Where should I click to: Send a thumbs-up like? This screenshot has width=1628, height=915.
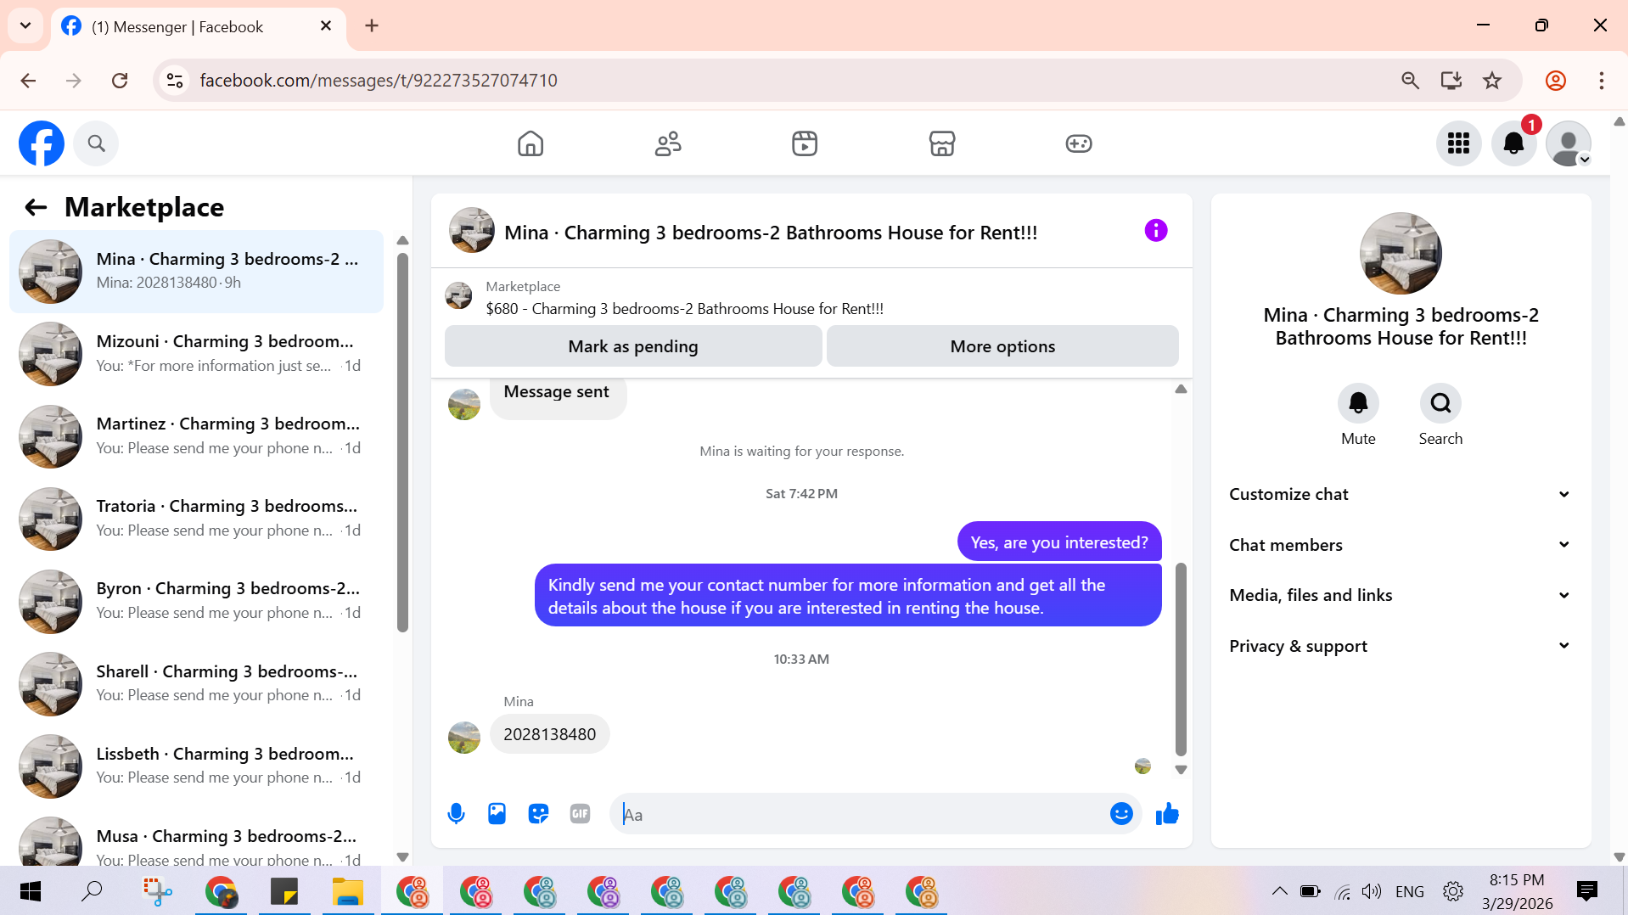(1167, 814)
